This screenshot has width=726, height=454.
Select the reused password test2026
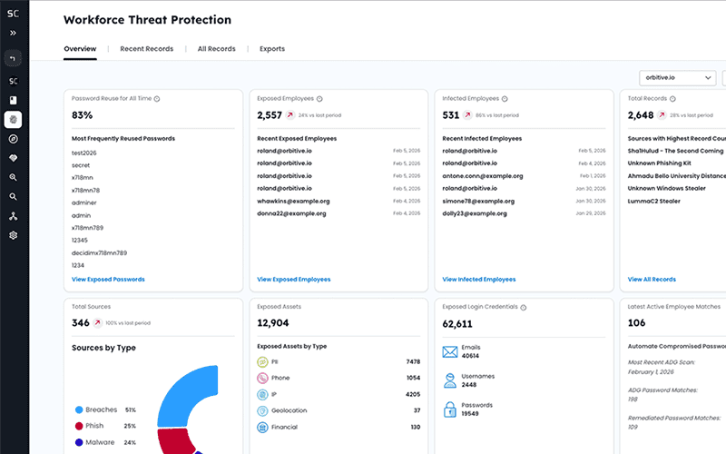(x=84, y=153)
